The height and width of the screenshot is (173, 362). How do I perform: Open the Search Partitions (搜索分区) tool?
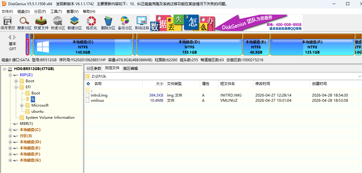pyautogui.click(x=24, y=23)
